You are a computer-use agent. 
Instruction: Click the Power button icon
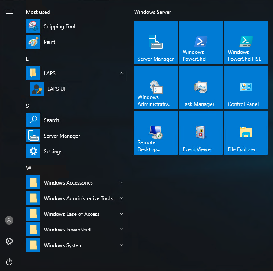(x=9, y=262)
